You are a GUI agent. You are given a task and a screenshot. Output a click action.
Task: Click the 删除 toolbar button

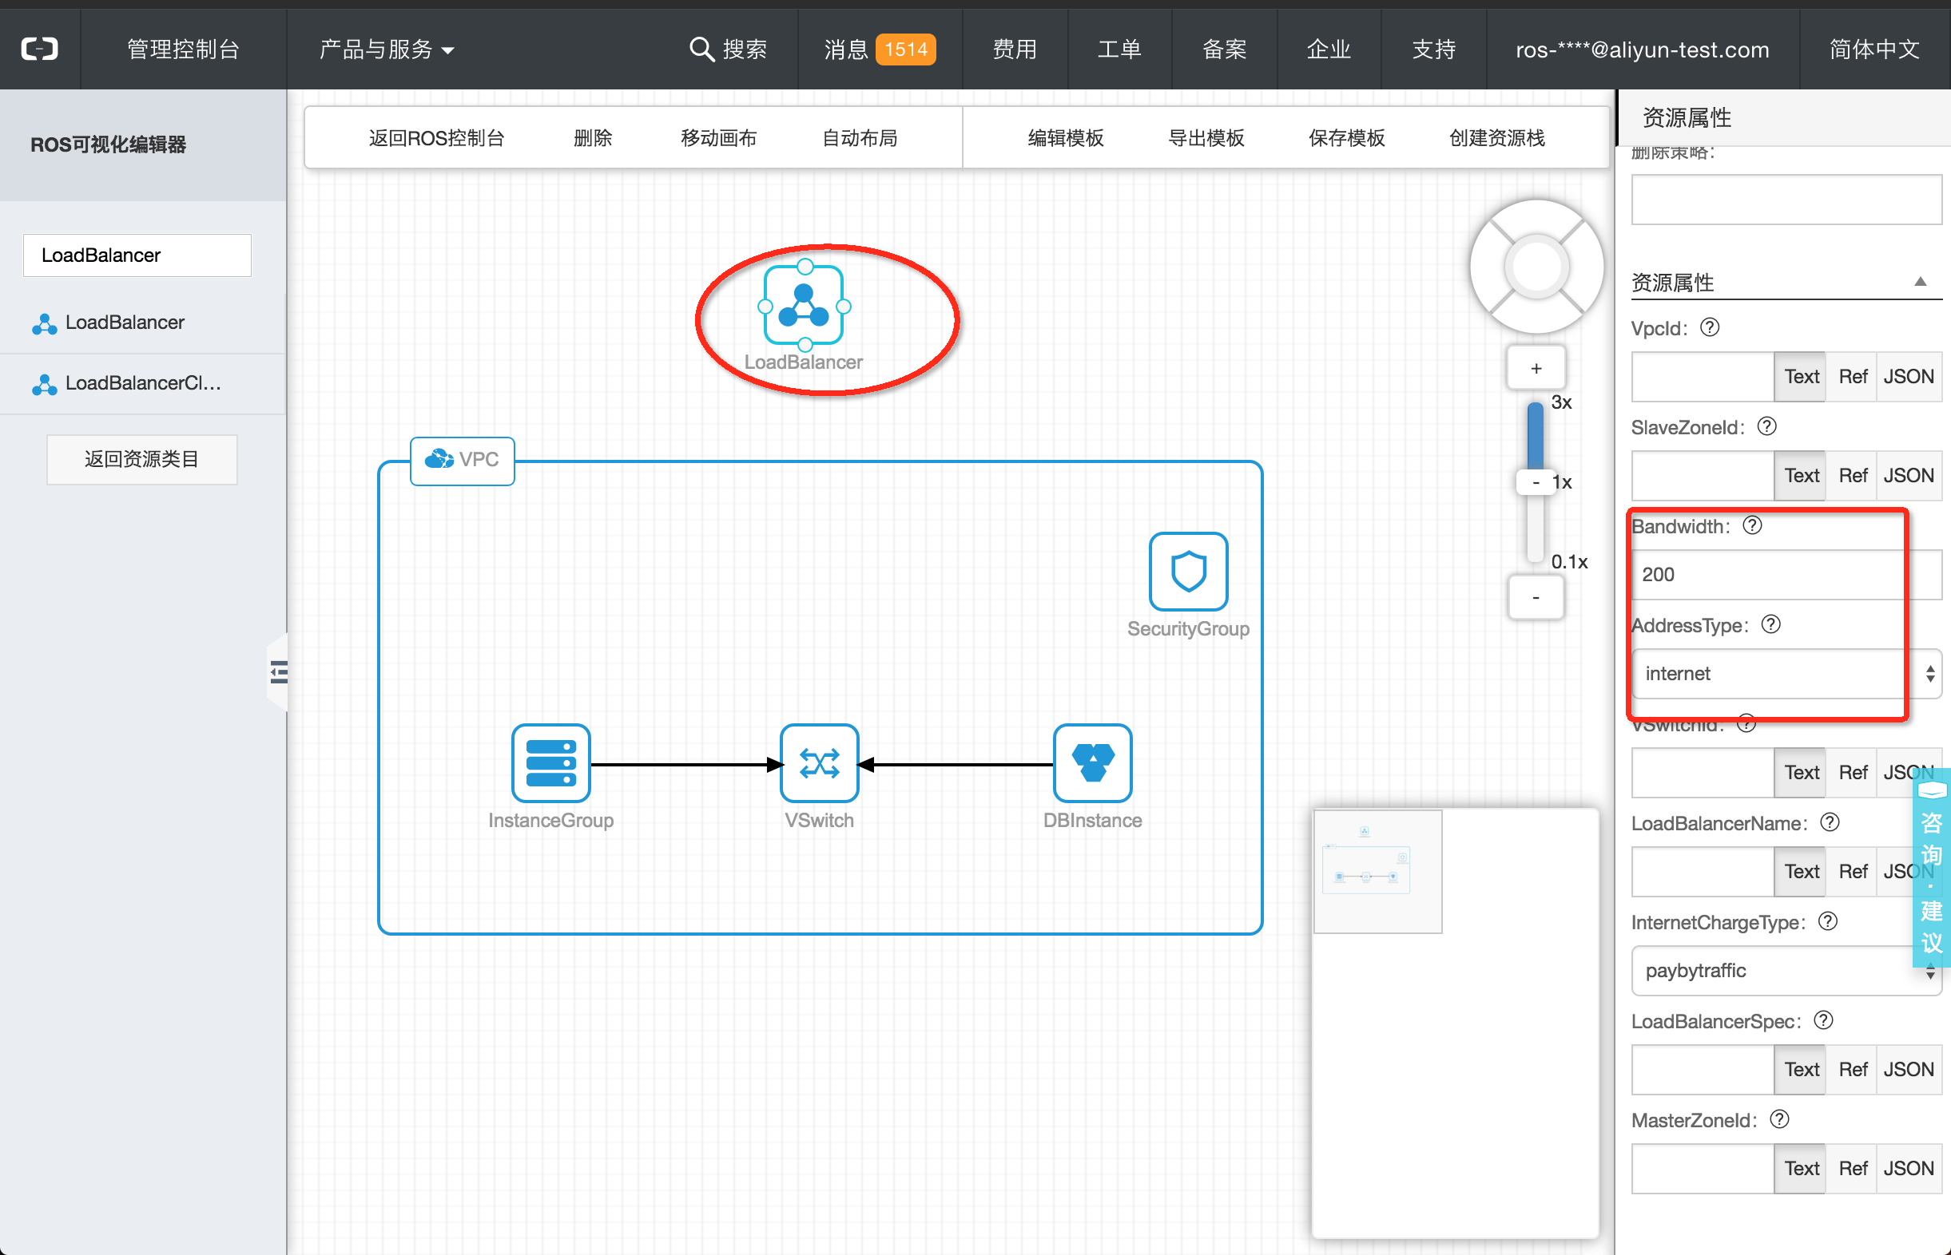tap(593, 138)
